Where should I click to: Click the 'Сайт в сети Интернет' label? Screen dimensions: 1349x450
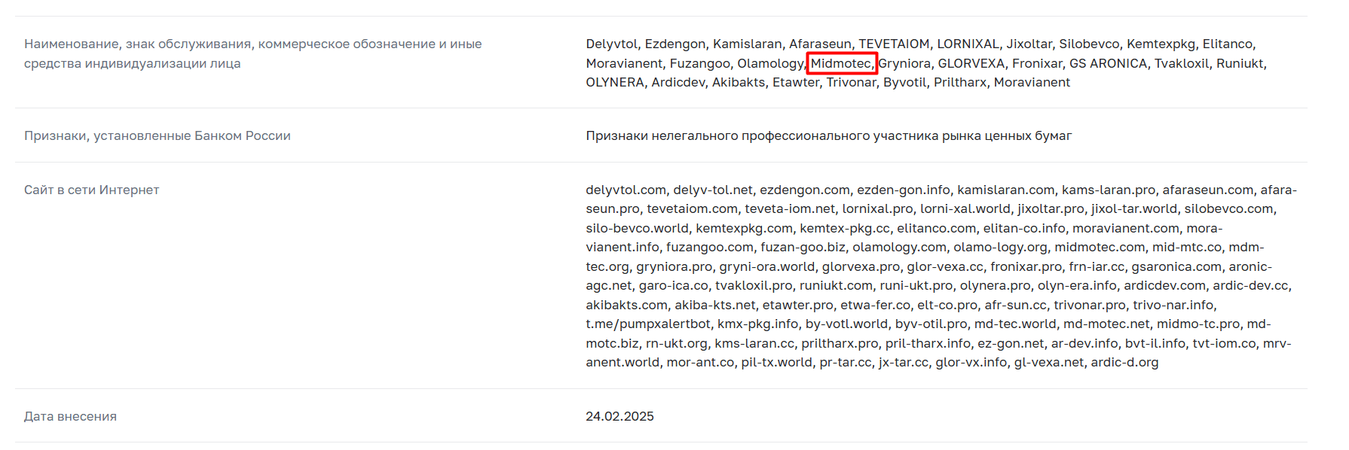92,190
